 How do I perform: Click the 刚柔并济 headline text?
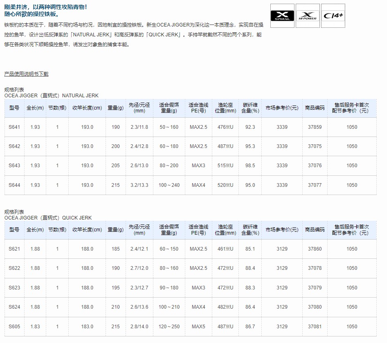coord(46,7)
